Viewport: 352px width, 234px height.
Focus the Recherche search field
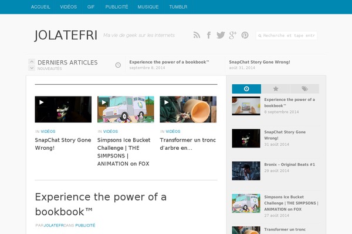click(x=287, y=36)
